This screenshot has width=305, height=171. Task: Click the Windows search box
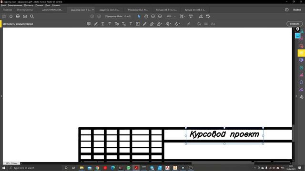(x=35, y=168)
